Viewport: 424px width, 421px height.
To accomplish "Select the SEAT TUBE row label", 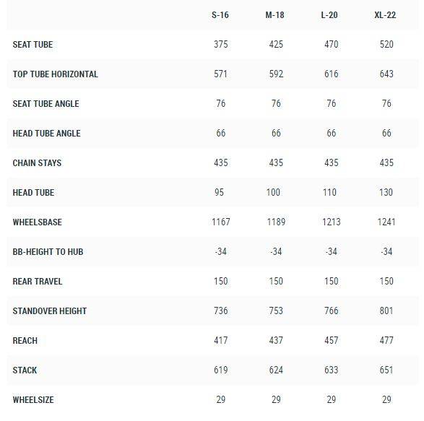I will pyautogui.click(x=33, y=45).
